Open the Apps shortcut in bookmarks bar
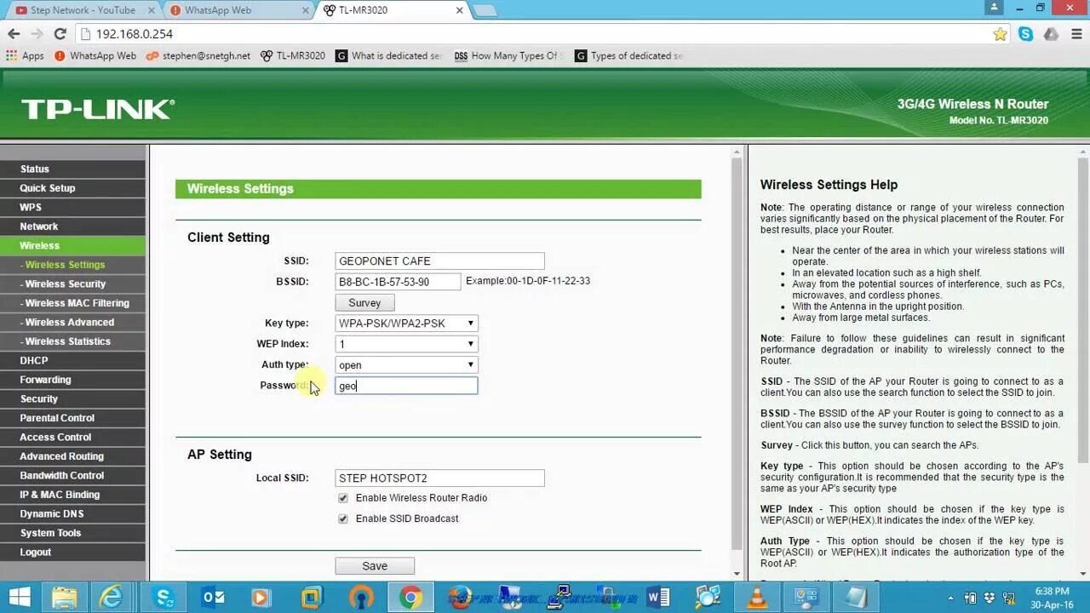The width and height of the screenshot is (1090, 613). click(x=25, y=55)
